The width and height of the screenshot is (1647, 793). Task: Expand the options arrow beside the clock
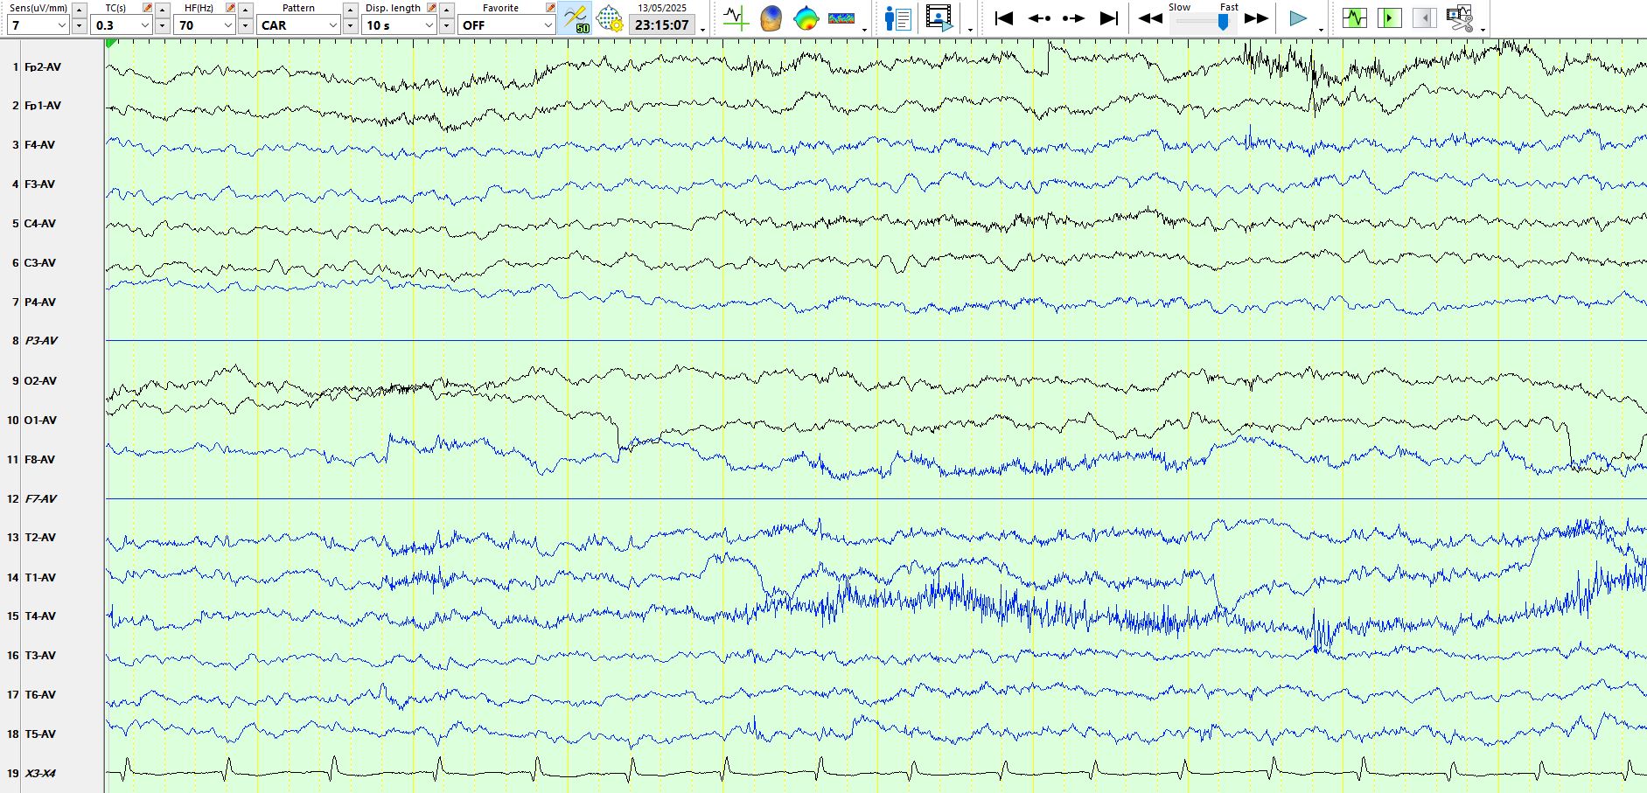(x=703, y=30)
